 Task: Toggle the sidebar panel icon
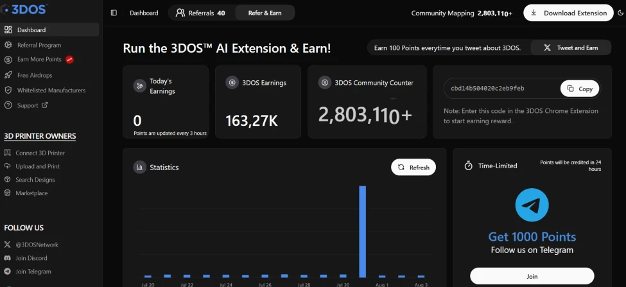pyautogui.click(x=114, y=13)
